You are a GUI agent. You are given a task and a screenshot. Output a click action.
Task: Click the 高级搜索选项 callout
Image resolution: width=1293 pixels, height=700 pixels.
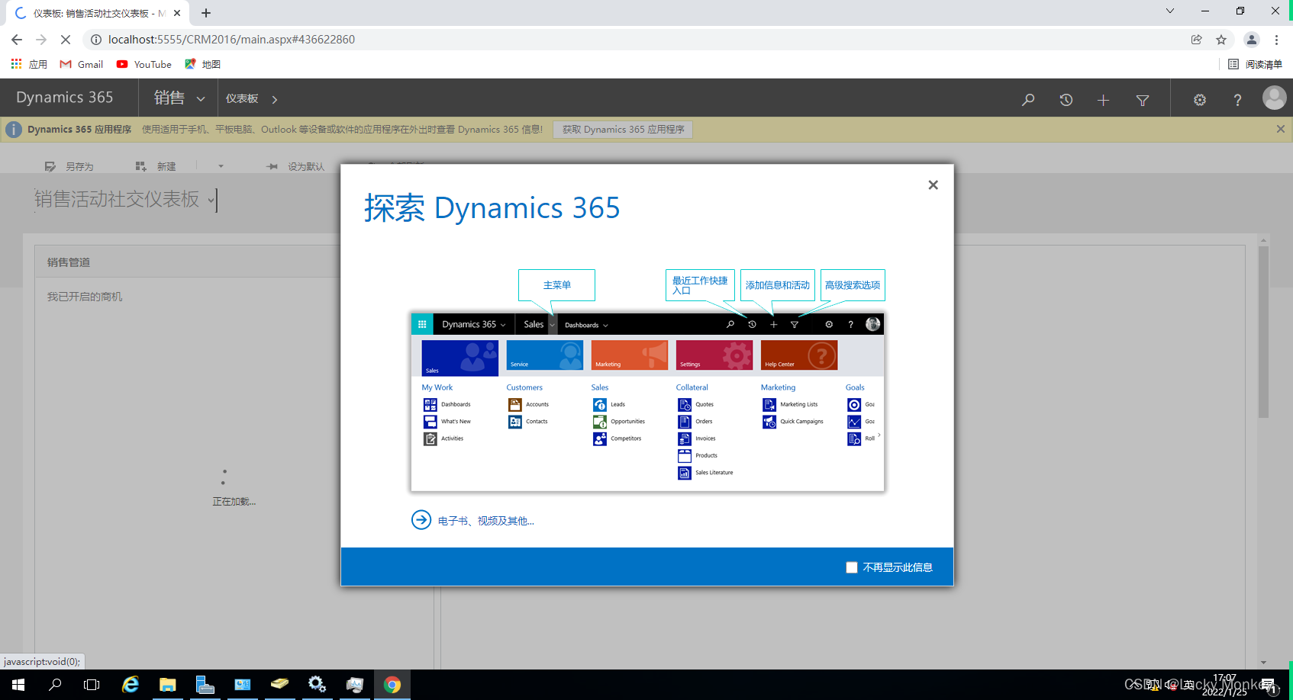pos(853,285)
